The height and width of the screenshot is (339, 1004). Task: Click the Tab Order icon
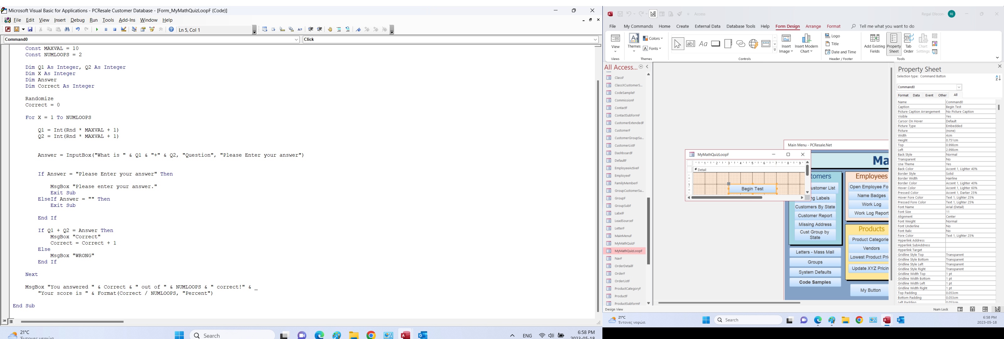(x=908, y=43)
